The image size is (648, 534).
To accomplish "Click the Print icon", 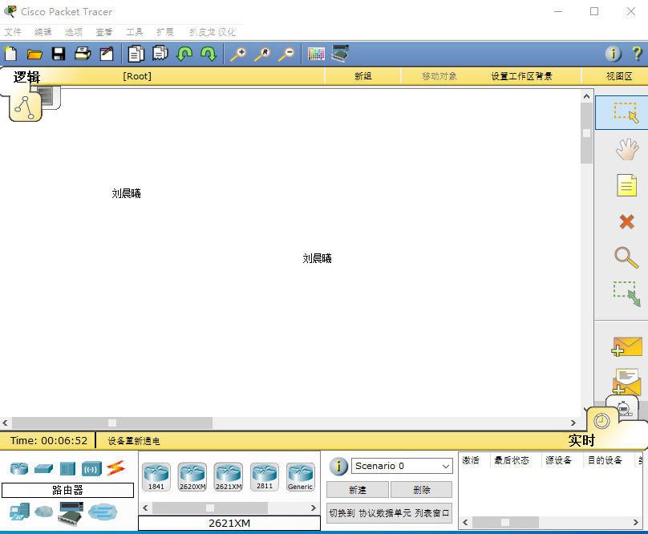I will [x=83, y=54].
